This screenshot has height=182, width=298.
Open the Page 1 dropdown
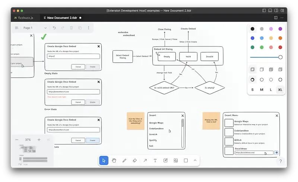point(35,28)
